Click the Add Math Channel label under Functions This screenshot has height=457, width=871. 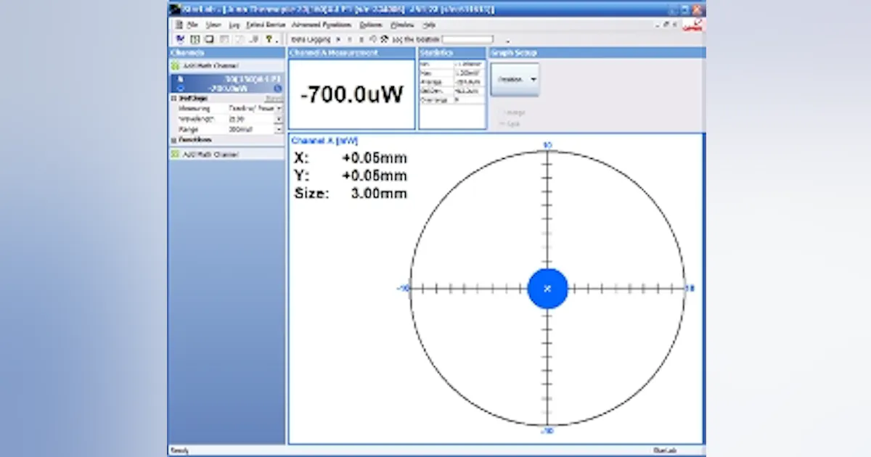[x=210, y=155]
